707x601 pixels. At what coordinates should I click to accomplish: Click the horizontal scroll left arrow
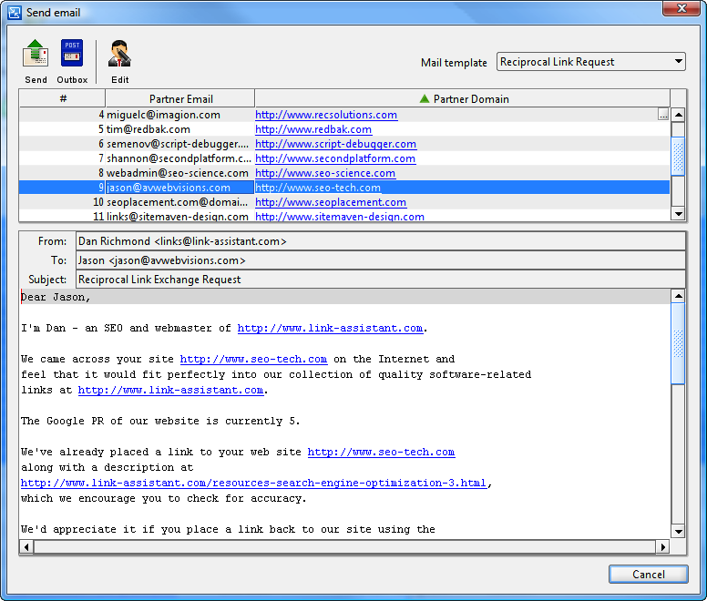click(26, 547)
